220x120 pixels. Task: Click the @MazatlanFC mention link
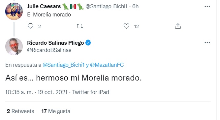tap(107, 65)
